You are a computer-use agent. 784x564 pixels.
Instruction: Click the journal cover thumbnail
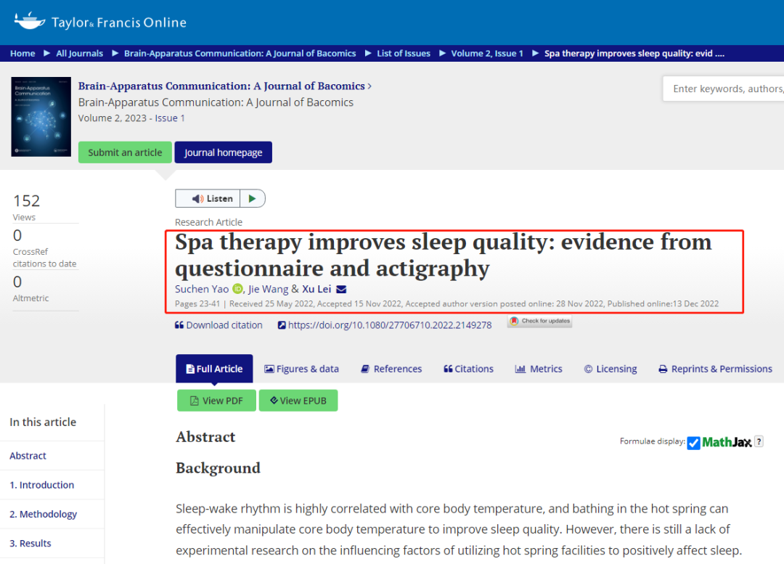pos(41,117)
